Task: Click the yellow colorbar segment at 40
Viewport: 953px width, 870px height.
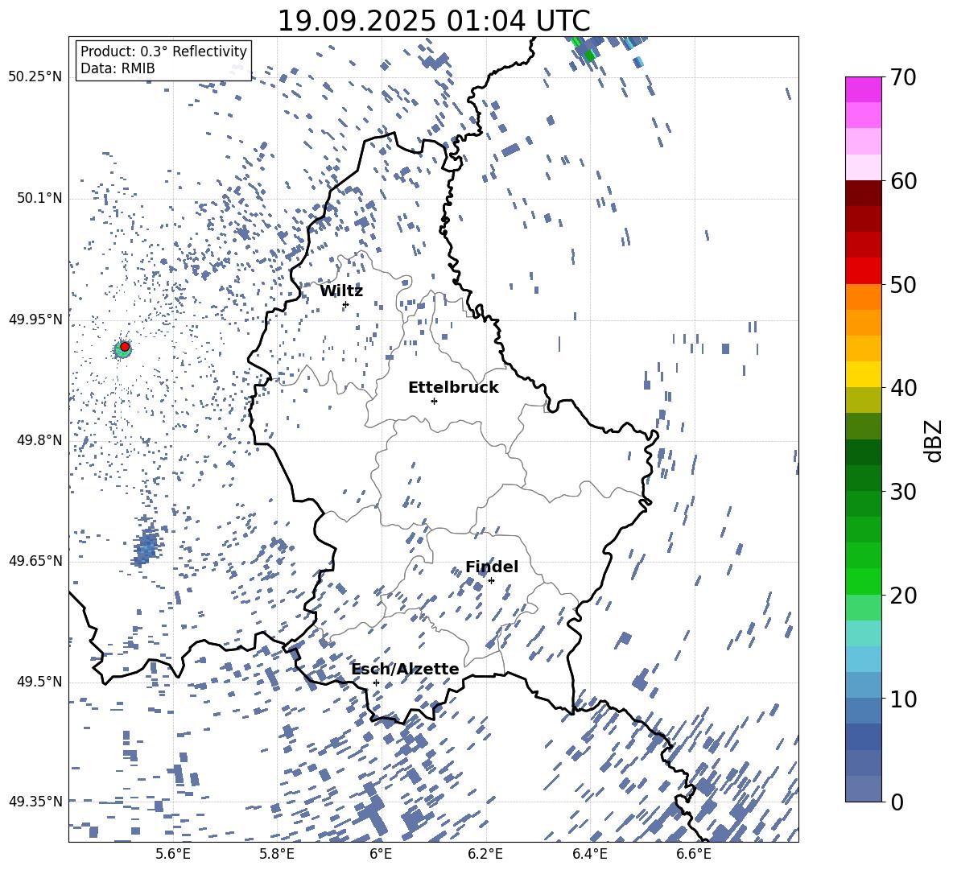Action: 863,374
